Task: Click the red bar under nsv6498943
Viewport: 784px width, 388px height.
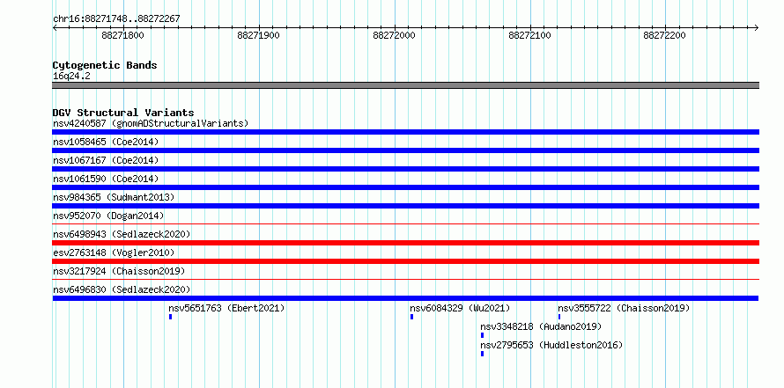Action: point(405,243)
